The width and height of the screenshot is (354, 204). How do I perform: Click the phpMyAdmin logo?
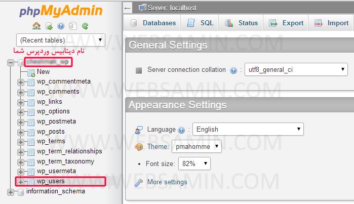click(61, 11)
